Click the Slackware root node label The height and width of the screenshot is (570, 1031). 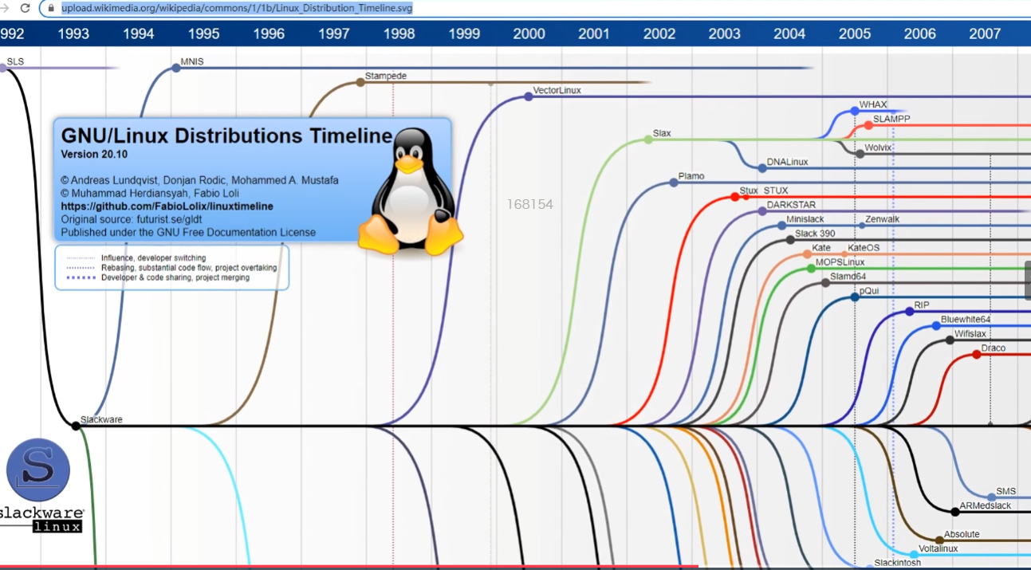pos(101,419)
